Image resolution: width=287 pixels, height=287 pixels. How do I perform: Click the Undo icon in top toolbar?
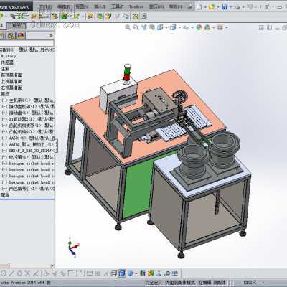[250, 7]
